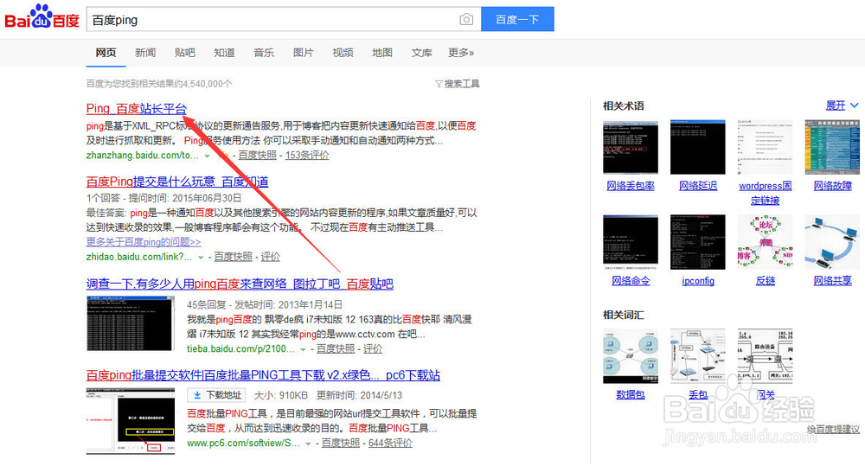Open 数据包 diagram thumbnail
The width and height of the screenshot is (865, 466).
point(631,356)
